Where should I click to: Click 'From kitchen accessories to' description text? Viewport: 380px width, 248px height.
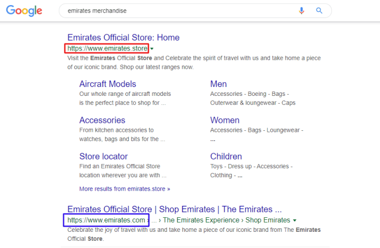(x=116, y=130)
